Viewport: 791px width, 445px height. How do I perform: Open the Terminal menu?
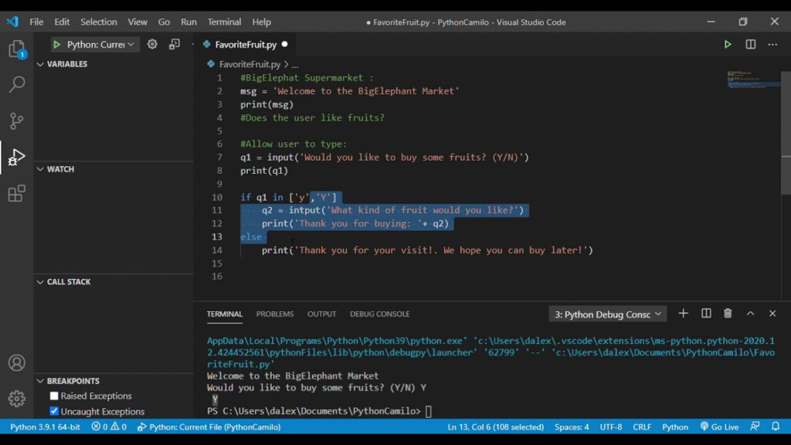tap(224, 22)
